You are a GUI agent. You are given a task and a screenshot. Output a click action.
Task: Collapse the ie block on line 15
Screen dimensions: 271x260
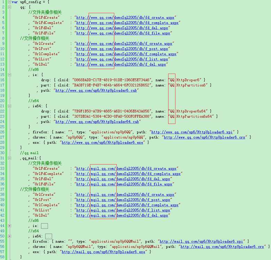click(x=10, y=75)
